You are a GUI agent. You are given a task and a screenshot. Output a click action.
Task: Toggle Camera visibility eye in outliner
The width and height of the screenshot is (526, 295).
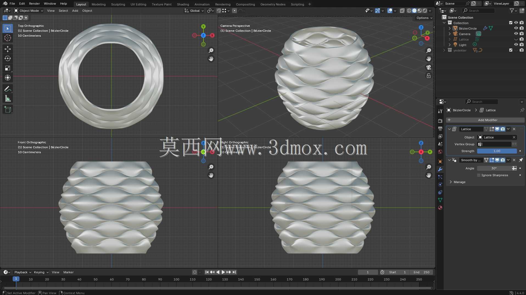[516, 34]
